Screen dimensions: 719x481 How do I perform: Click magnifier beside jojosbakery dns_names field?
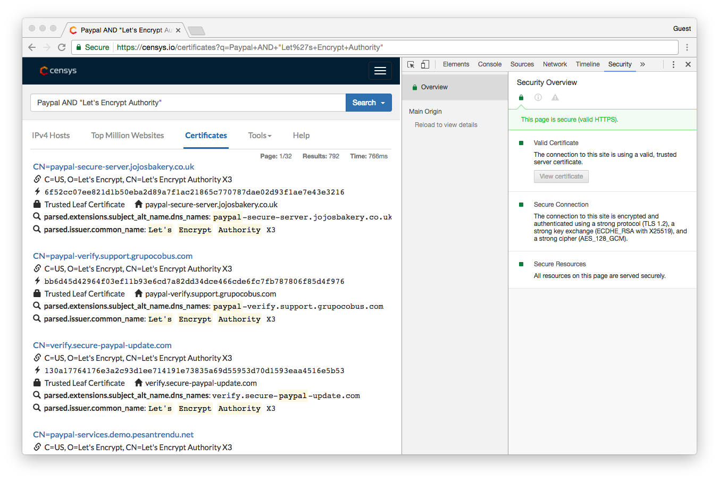(x=37, y=217)
